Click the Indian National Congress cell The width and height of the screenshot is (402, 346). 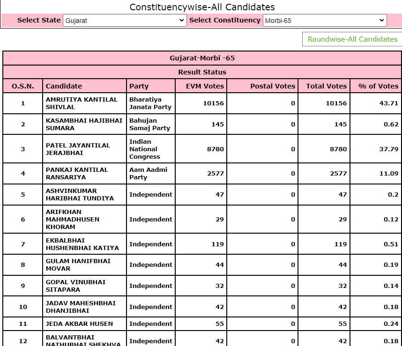click(151, 149)
